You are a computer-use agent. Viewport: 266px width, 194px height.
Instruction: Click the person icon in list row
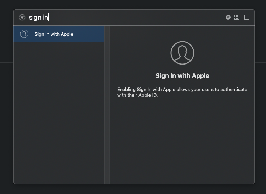coord(24,34)
